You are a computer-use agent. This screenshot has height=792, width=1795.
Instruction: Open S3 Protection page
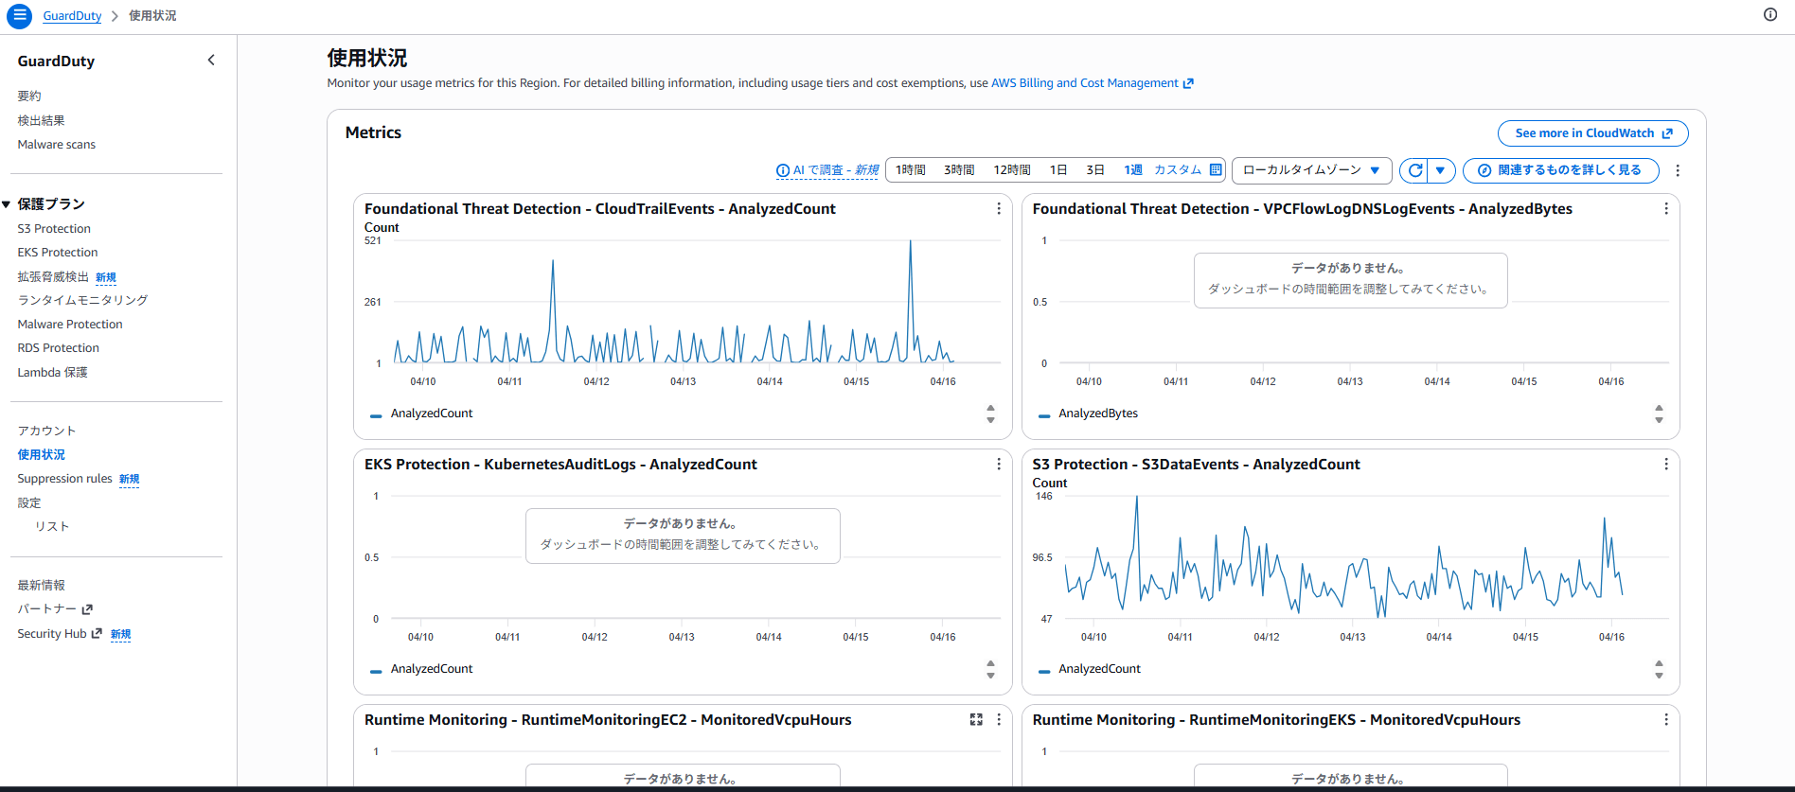[54, 229]
